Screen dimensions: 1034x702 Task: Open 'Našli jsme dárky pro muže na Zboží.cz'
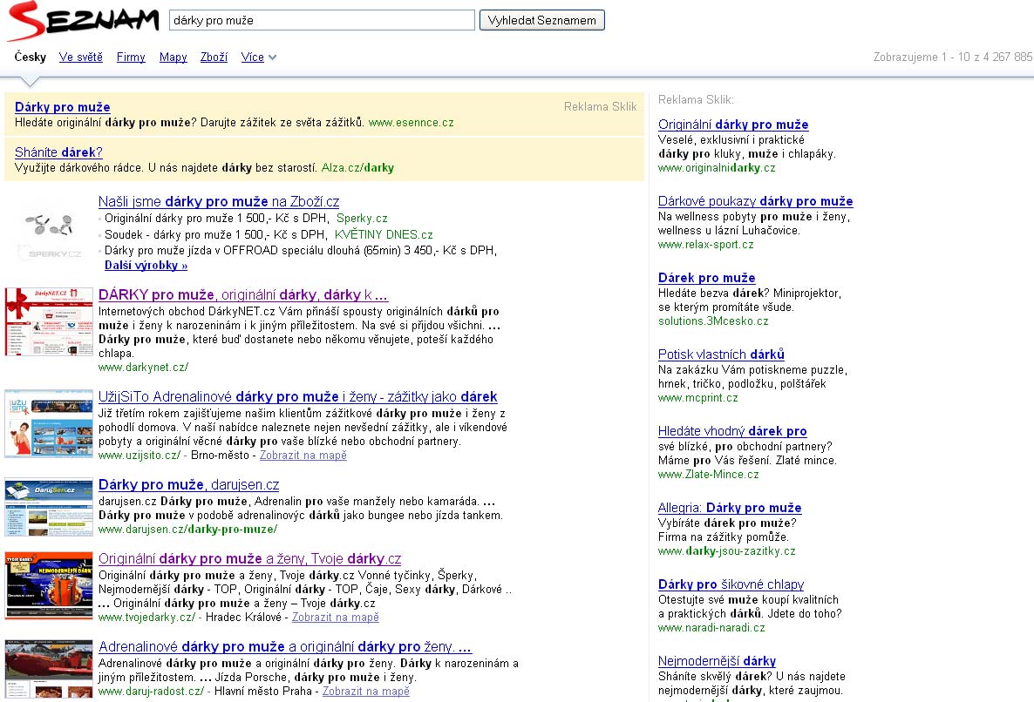click(x=218, y=201)
